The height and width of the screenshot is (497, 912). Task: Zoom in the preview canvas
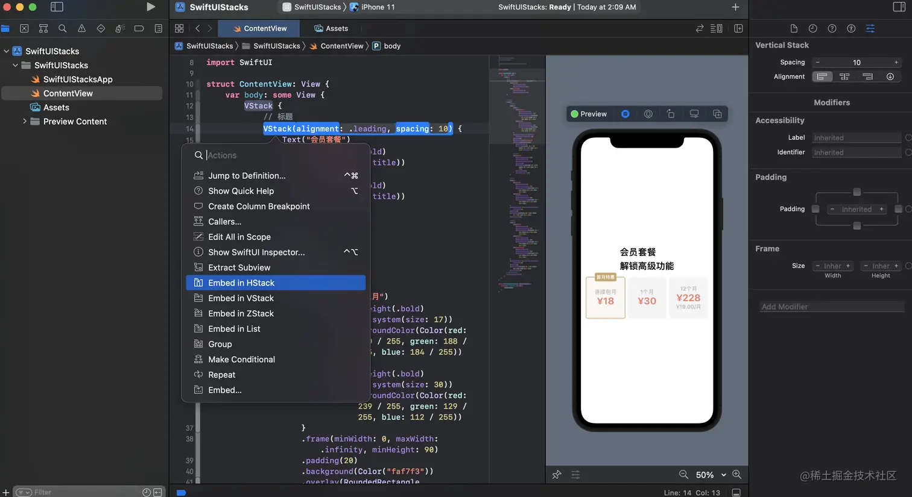[x=736, y=475]
